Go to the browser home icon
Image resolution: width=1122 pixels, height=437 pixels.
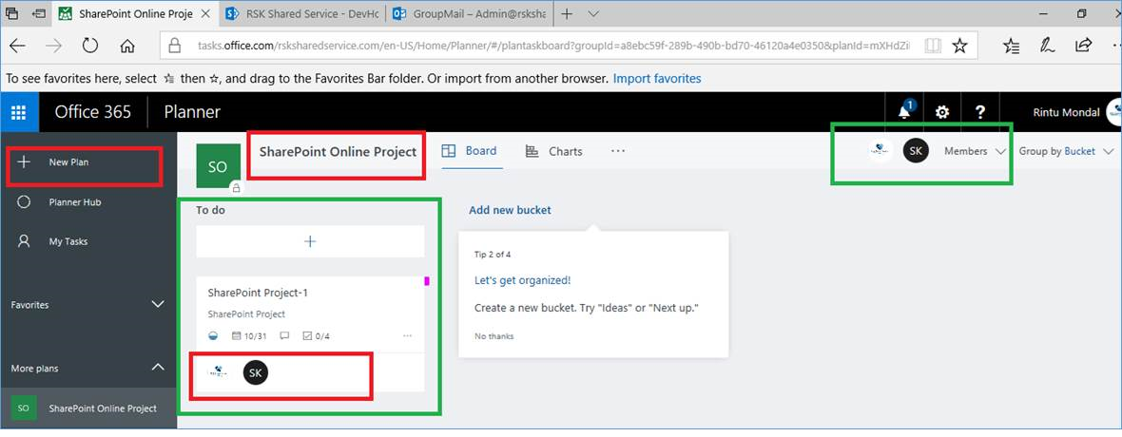(127, 47)
